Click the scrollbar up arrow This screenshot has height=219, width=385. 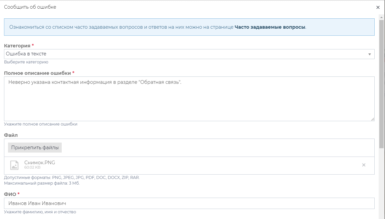[x=381, y=16]
